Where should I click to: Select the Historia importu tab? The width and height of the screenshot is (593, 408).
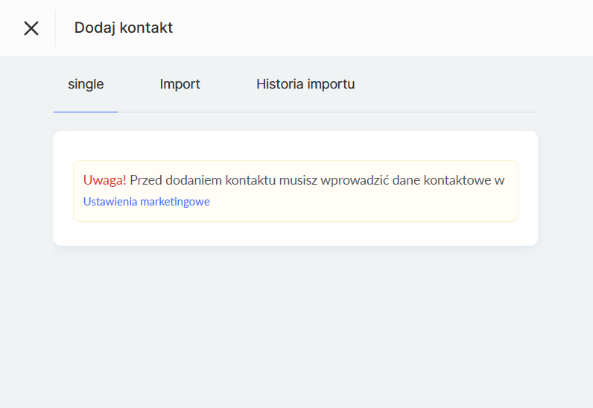pyautogui.click(x=305, y=84)
